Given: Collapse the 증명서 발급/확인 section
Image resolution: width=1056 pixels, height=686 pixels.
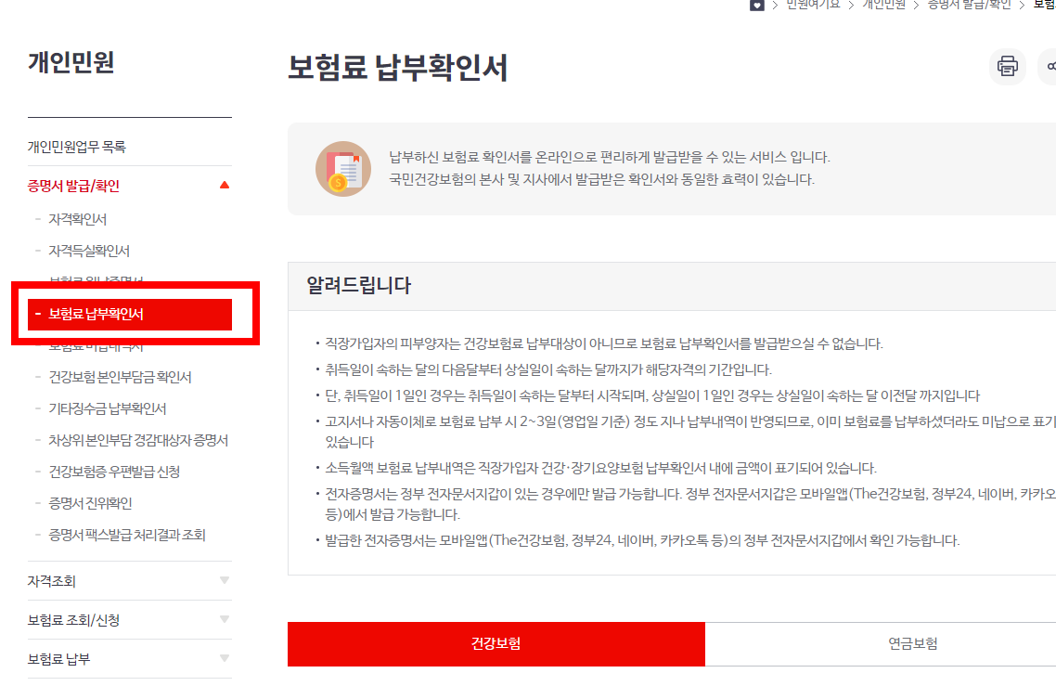Looking at the screenshot, I should coord(130,185).
